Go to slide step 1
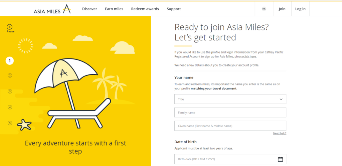The width and height of the screenshot is (342, 166). coord(10,61)
